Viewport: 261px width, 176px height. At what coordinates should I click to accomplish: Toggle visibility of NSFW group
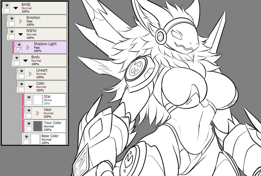tap(12, 31)
